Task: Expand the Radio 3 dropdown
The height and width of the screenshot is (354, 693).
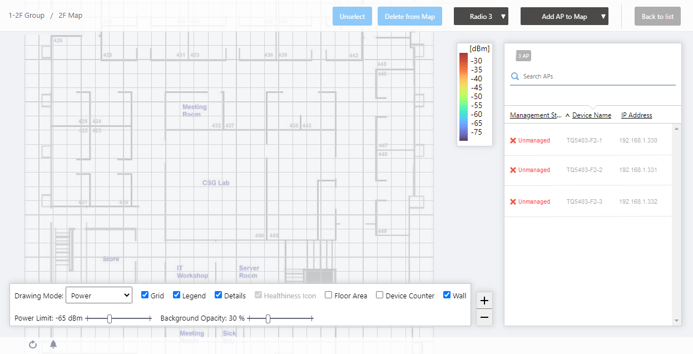Action: pyautogui.click(x=481, y=17)
